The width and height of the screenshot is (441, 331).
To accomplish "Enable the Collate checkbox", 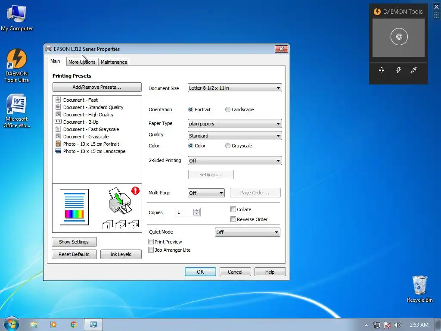I will click(x=233, y=209).
